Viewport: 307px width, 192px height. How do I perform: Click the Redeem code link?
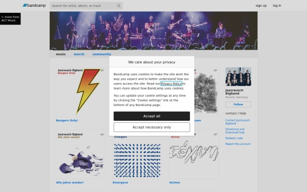[x=234, y=138]
